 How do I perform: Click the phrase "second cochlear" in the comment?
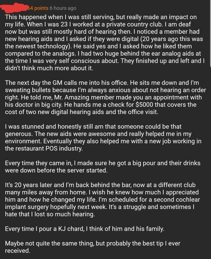[177, 200]
